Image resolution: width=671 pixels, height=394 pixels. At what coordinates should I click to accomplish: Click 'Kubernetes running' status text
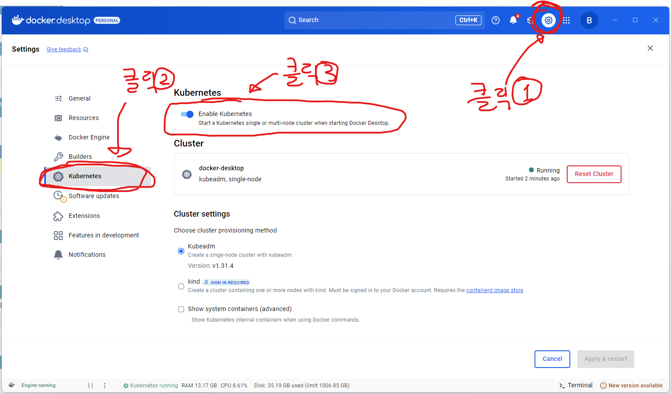pyautogui.click(x=154, y=386)
